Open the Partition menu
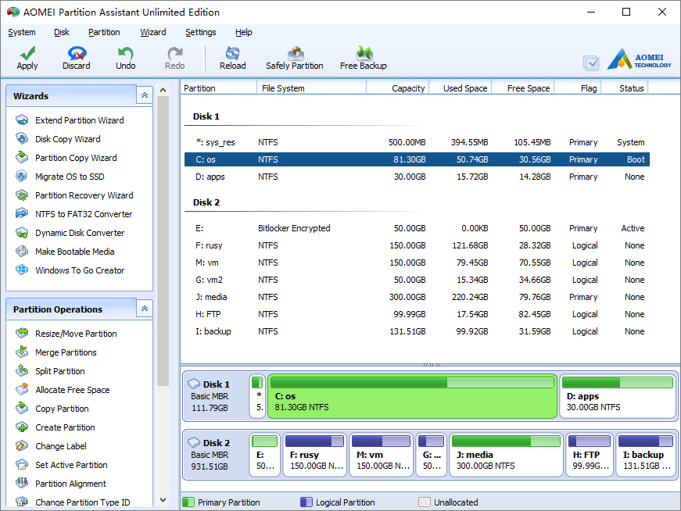Screen dimensions: 681x511 (104, 32)
